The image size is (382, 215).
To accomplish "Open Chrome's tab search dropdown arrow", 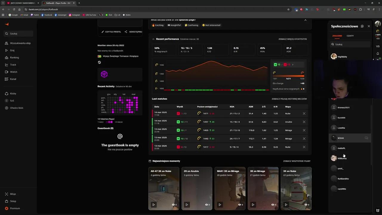I will coord(3,3).
